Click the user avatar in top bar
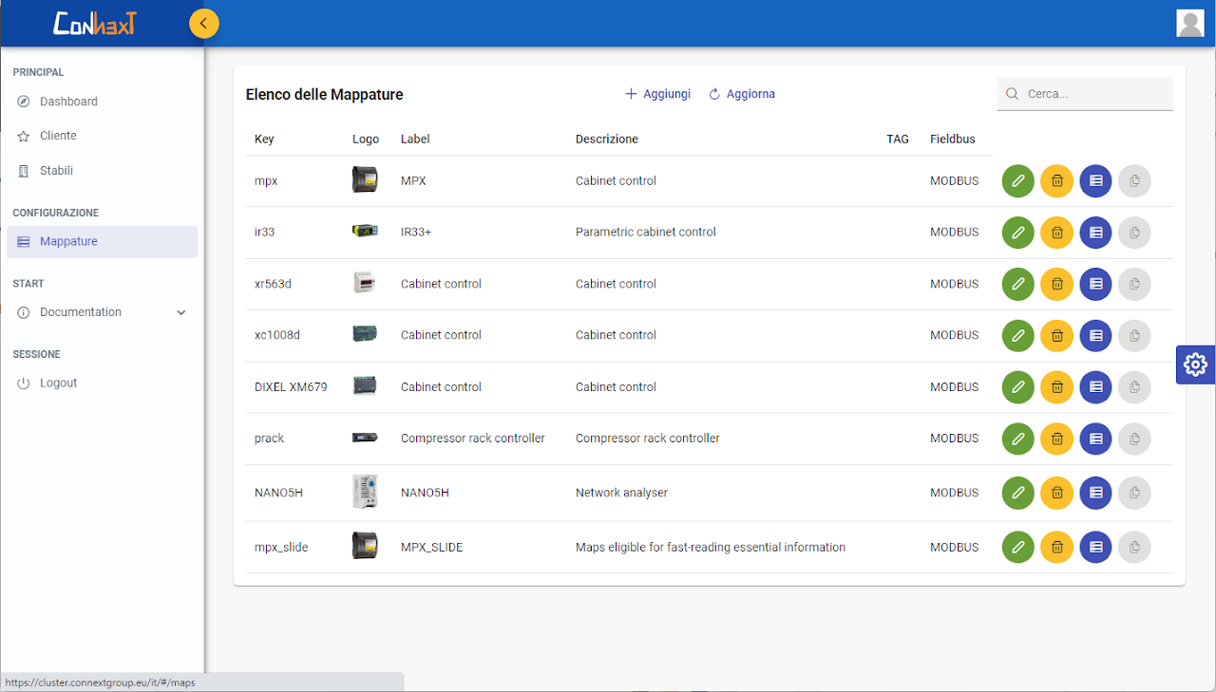Image resolution: width=1216 pixels, height=692 pixels. pos(1189,23)
